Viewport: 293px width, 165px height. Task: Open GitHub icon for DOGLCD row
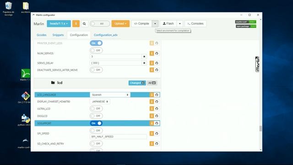tap(157, 116)
